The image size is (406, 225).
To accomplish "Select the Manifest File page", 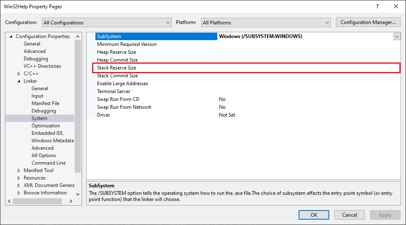I will pyautogui.click(x=45, y=103).
